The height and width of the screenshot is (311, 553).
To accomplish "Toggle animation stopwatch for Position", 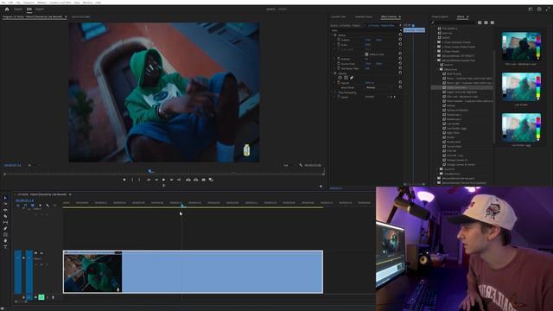I will (339, 40).
